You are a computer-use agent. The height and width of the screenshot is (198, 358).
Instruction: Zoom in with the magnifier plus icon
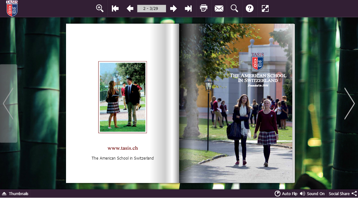pos(100,8)
